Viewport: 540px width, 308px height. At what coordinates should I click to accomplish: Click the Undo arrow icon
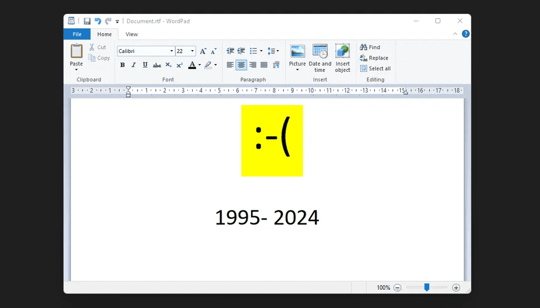(x=98, y=21)
